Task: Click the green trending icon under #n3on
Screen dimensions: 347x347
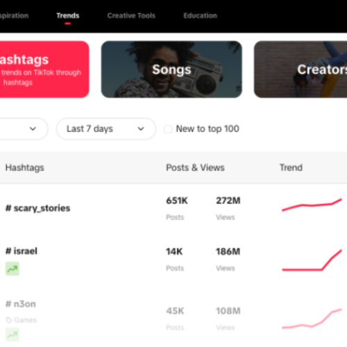Action: pyautogui.click(x=12, y=335)
